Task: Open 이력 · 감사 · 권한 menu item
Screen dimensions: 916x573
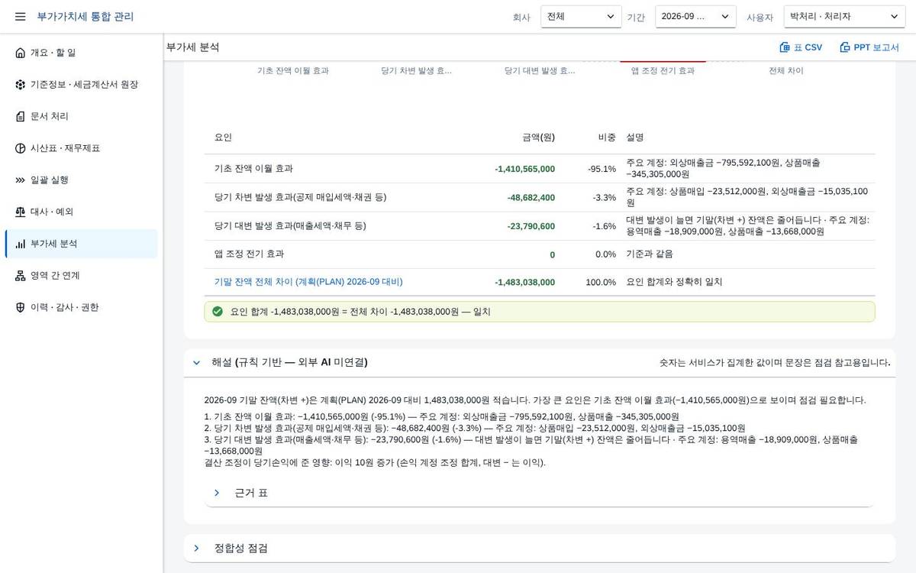Action: click(x=81, y=307)
